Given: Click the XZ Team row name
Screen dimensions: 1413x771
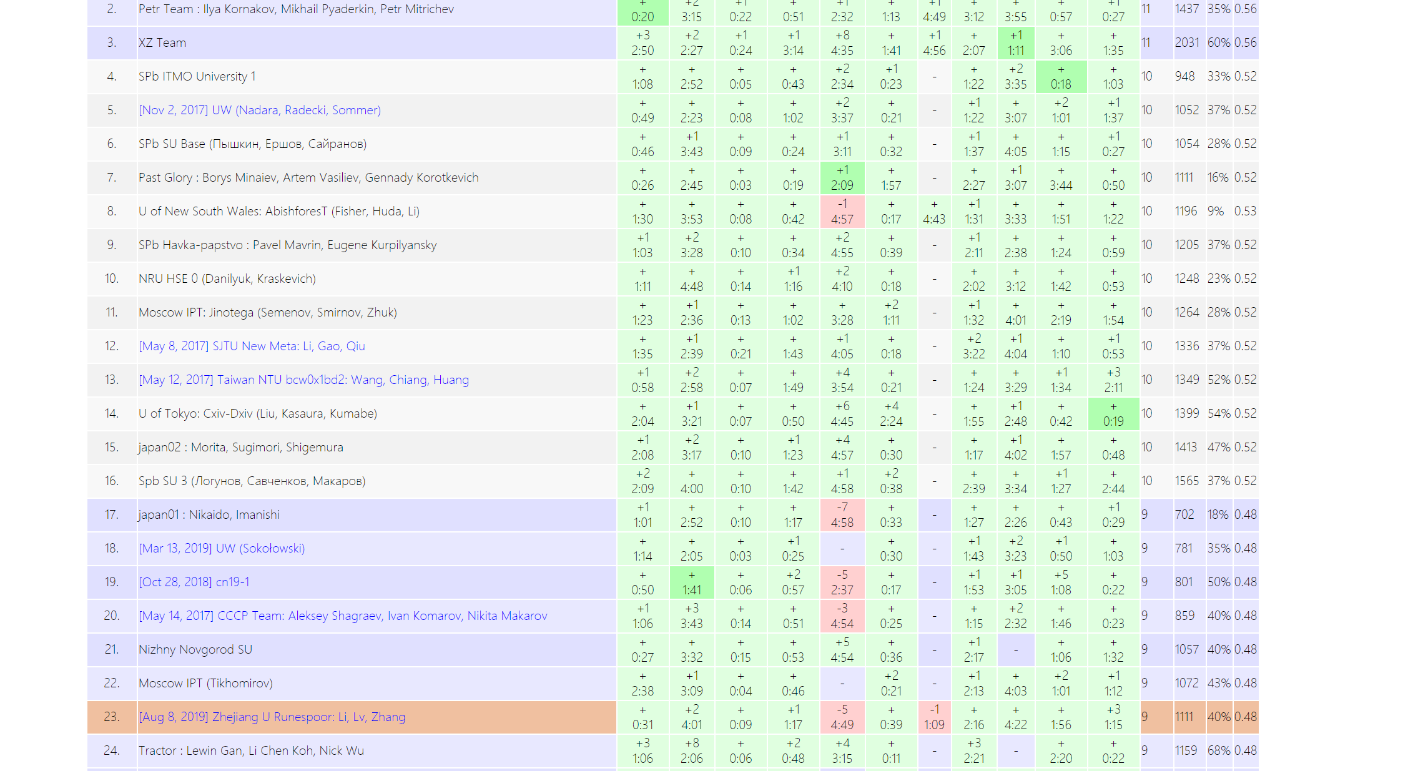Looking at the screenshot, I should (x=162, y=43).
